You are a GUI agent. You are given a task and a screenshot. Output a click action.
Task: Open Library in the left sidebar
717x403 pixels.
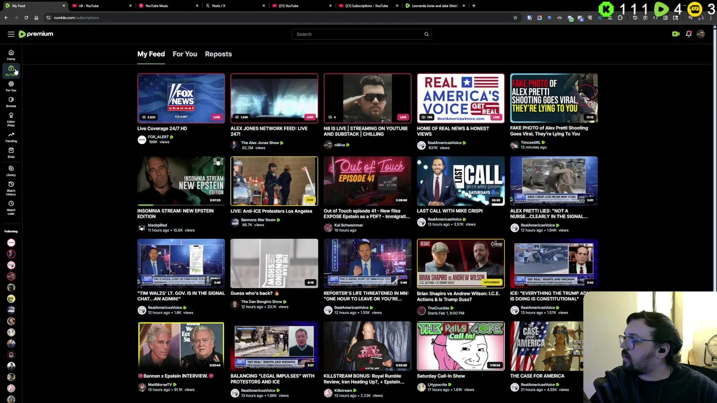pyautogui.click(x=11, y=171)
